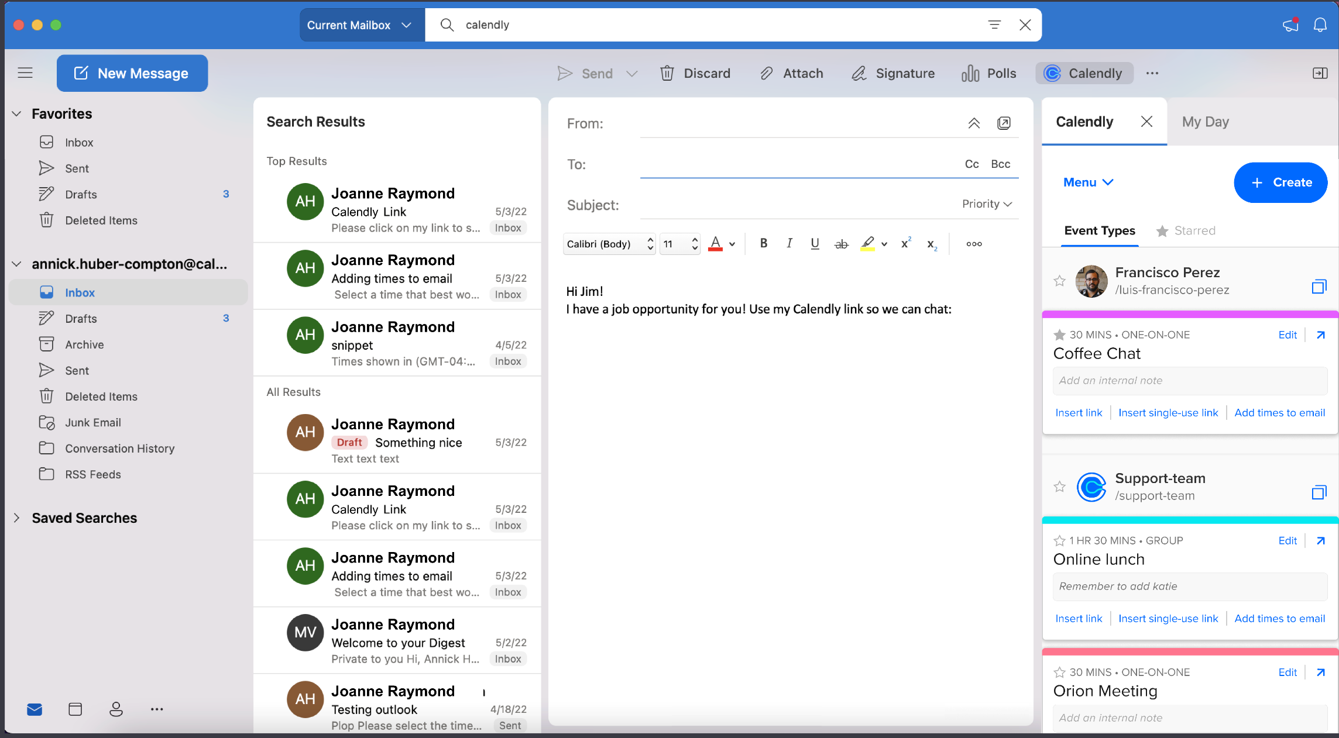Screen dimensions: 1339x738
Task: Click Add times to email for Online Lunch
Action: click(x=1278, y=619)
